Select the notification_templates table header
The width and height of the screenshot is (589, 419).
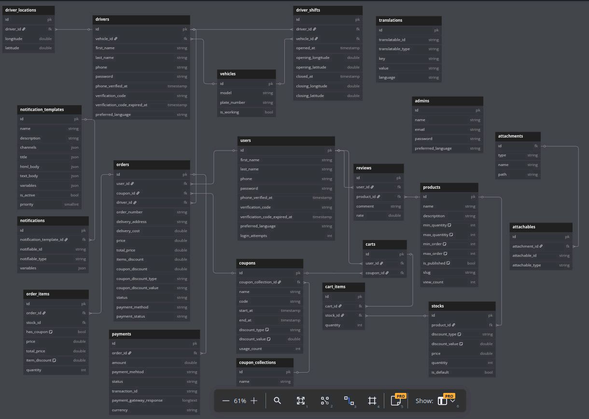click(49, 110)
